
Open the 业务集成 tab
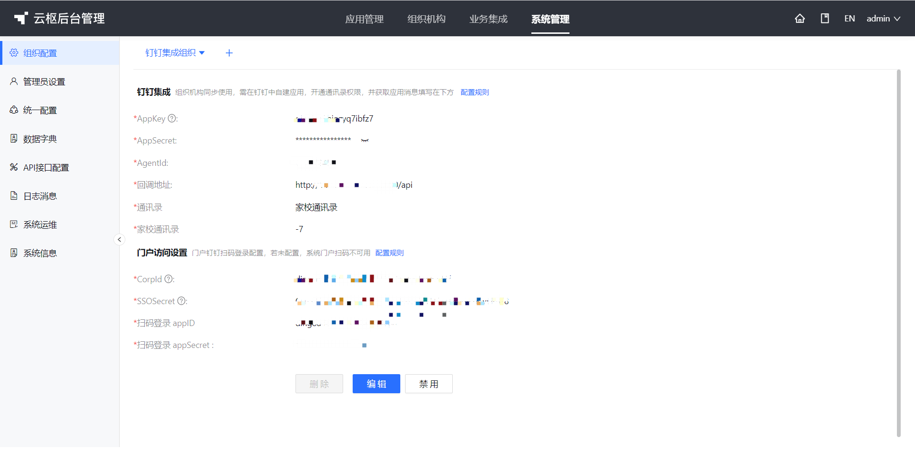tap(488, 19)
